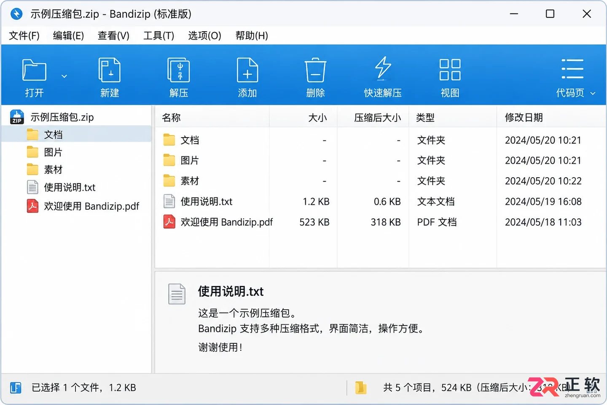
Task: Select 示例压缩包.zip root in tree
Action: tap(62, 117)
